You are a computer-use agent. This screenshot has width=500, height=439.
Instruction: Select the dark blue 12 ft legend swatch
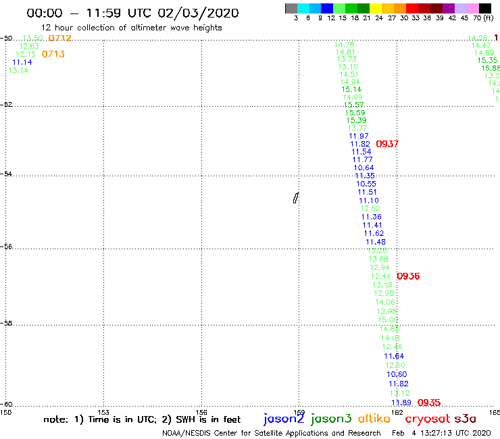click(x=327, y=8)
